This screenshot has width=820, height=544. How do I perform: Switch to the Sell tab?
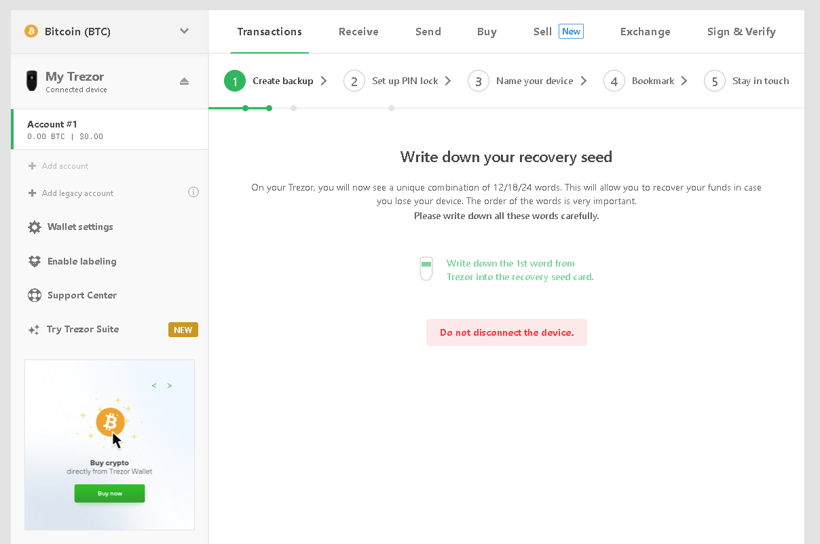(x=542, y=32)
